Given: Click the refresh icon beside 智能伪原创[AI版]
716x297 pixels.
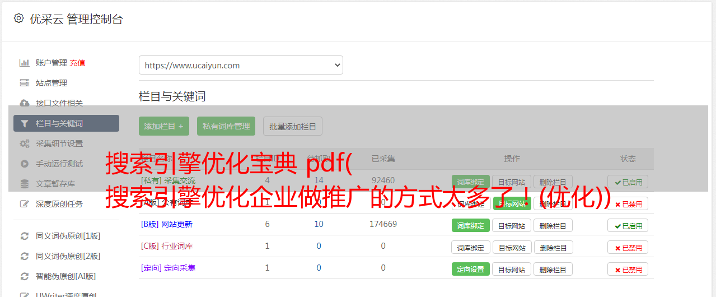Looking at the screenshot, I should 25,276.
